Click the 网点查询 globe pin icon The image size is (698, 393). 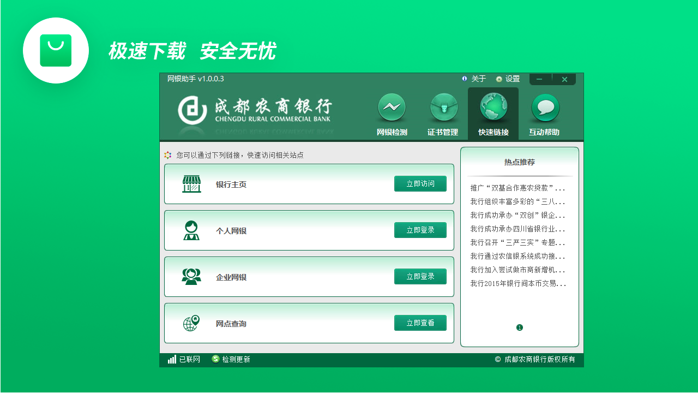coord(191,323)
